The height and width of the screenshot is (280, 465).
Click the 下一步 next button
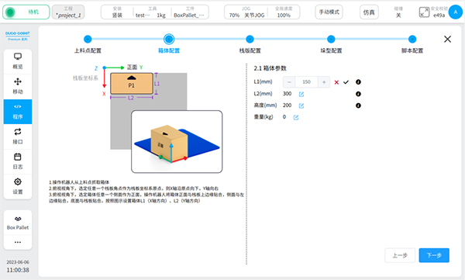434,255
